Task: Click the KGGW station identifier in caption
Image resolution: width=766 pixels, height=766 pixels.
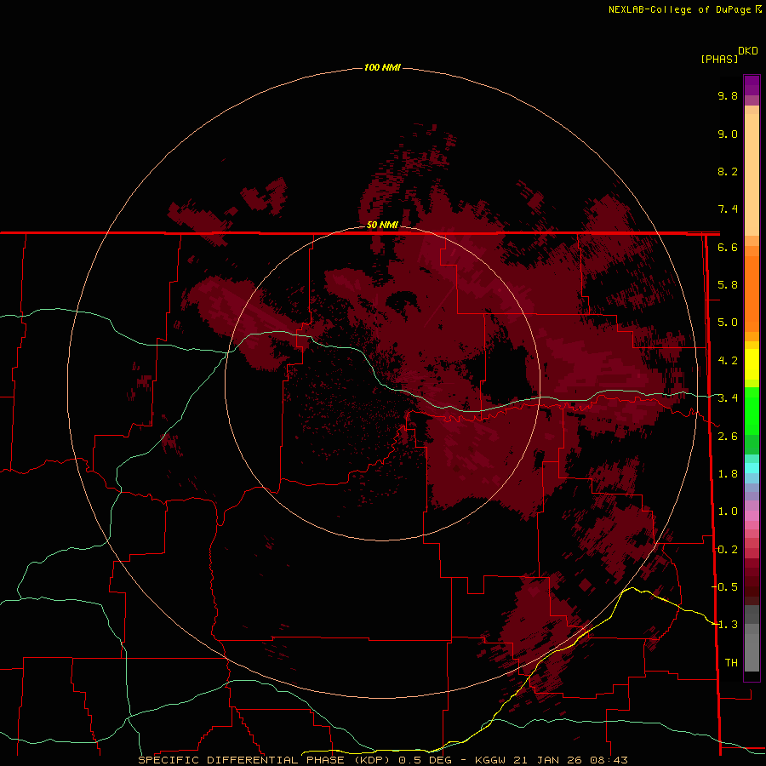Action: [491, 760]
